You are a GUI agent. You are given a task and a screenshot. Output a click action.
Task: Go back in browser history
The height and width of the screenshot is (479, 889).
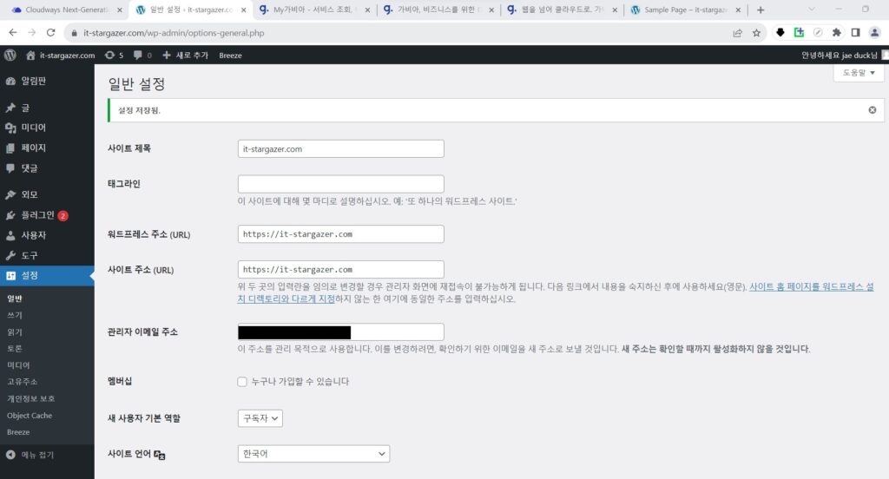tap(12, 33)
